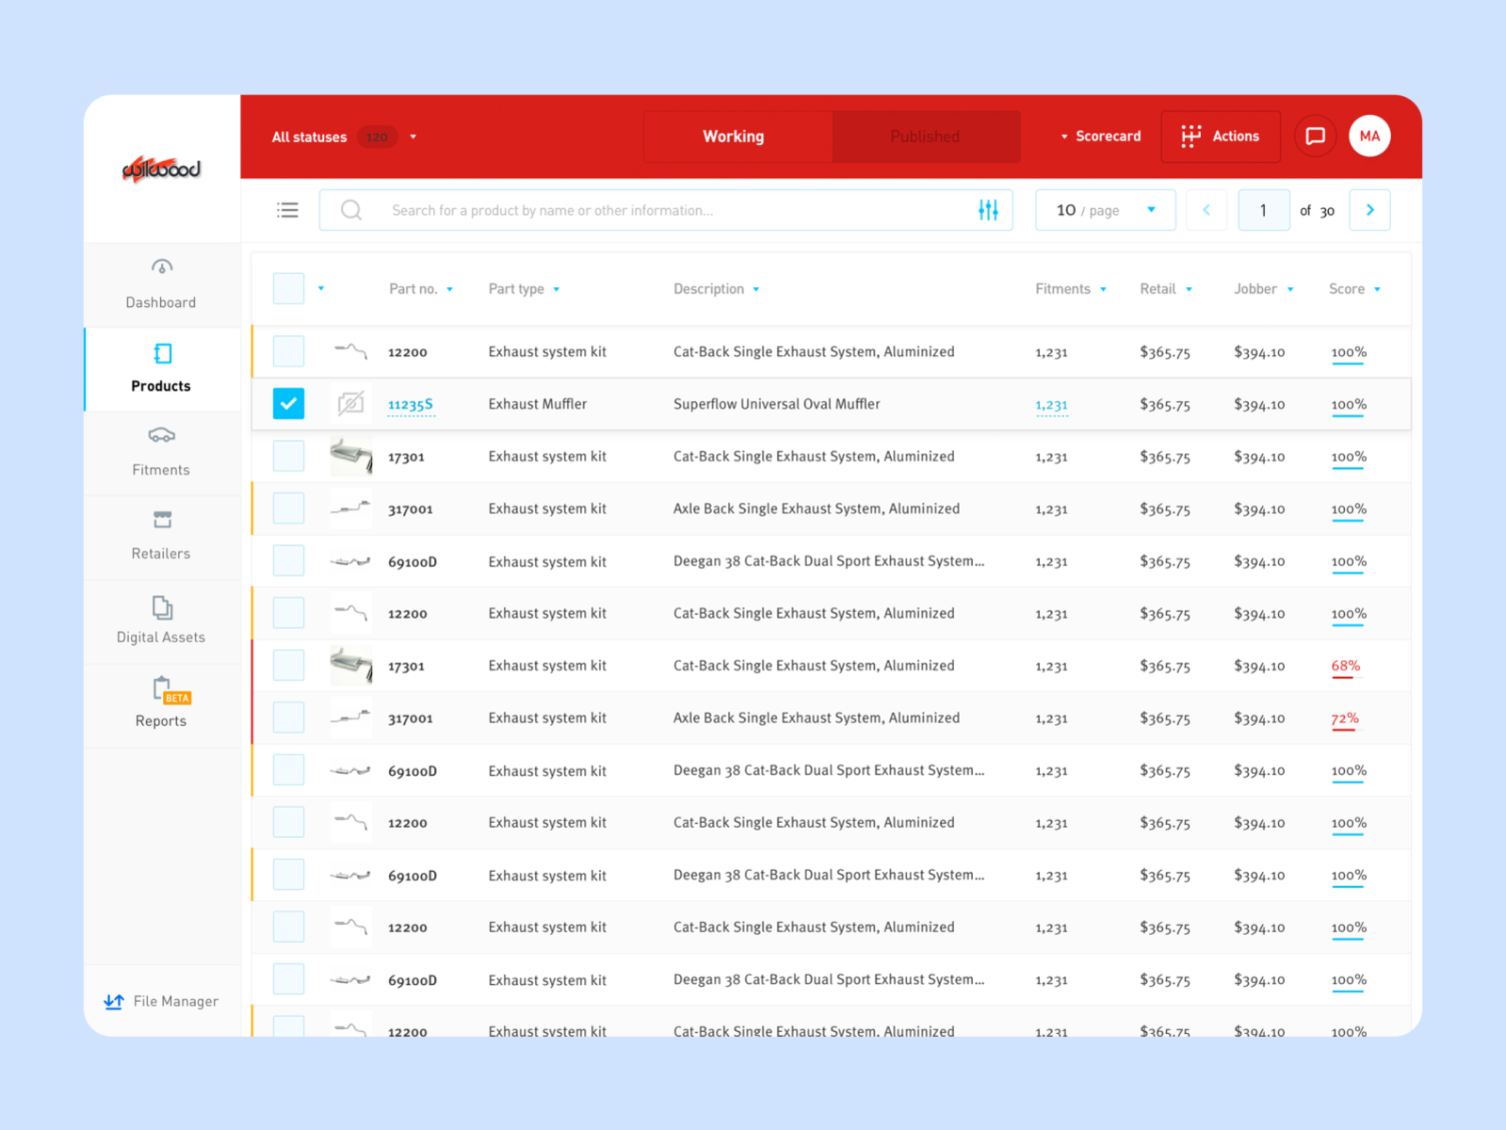Image resolution: width=1506 pixels, height=1130 pixels.
Task: Toggle the select-all header checkbox
Action: [x=288, y=288]
